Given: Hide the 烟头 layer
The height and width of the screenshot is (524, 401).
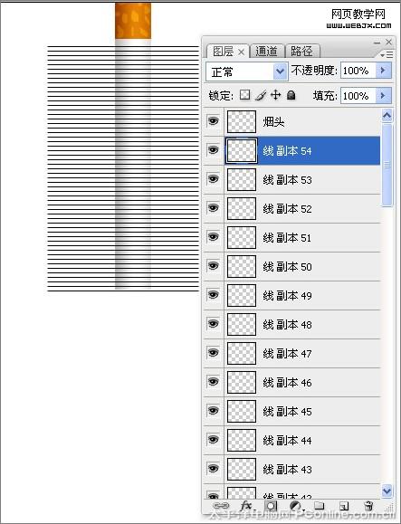Looking at the screenshot, I should (x=214, y=121).
